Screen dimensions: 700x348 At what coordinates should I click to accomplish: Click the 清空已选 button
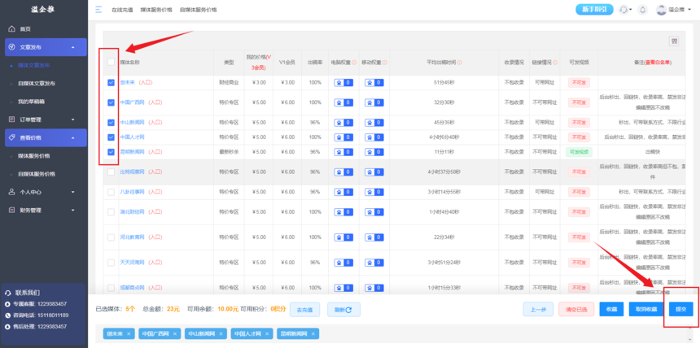tap(576, 309)
